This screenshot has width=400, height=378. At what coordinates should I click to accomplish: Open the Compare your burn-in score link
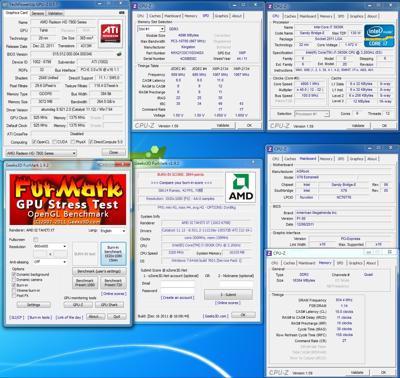181,183
